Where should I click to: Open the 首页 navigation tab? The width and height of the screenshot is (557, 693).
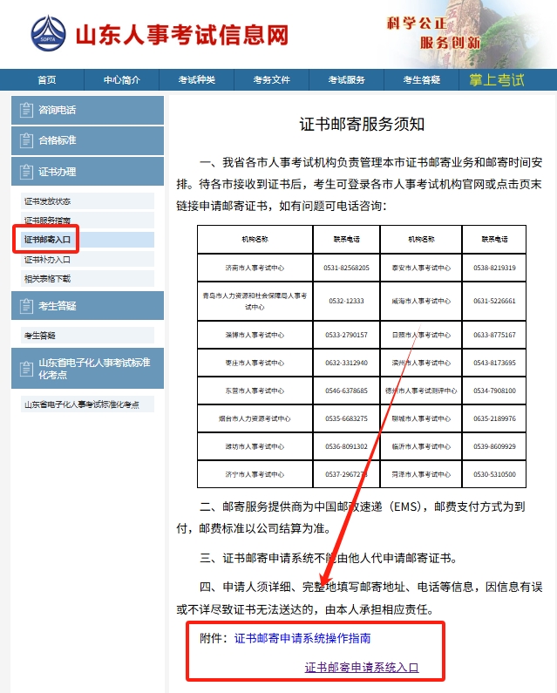(47, 80)
